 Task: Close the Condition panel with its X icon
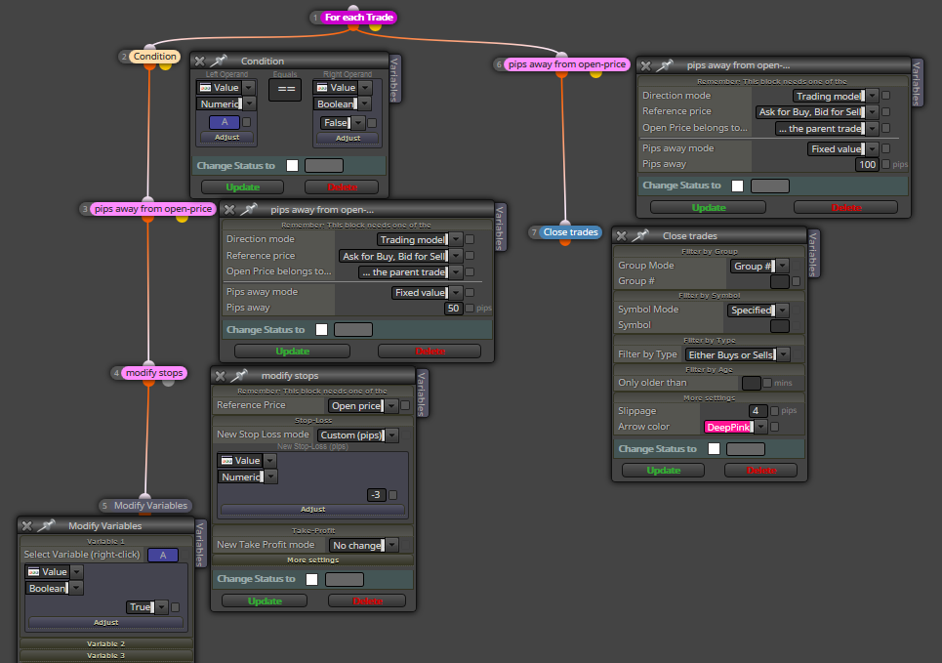[200, 62]
